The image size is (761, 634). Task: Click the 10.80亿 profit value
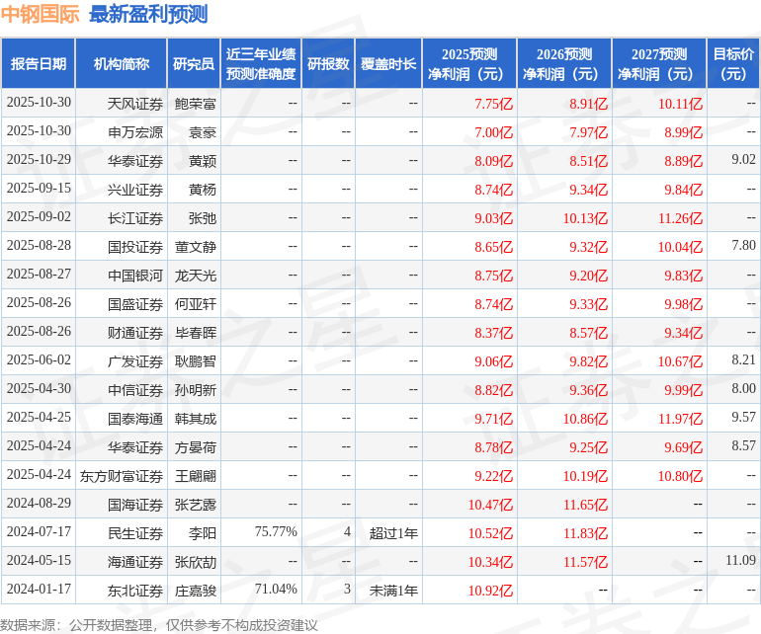click(680, 475)
